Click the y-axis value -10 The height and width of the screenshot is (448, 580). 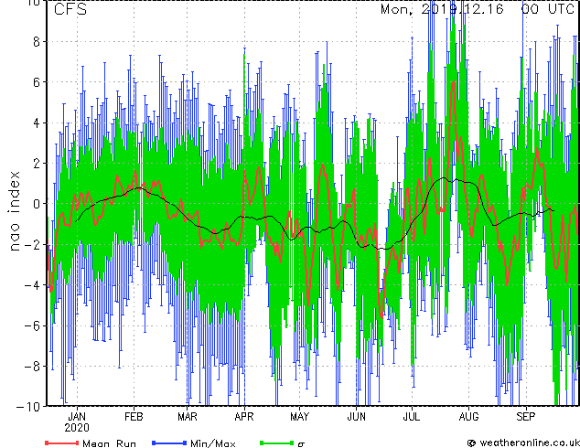pyautogui.click(x=28, y=407)
